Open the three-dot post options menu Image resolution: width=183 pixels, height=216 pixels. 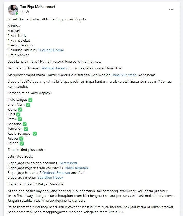click(x=171, y=9)
